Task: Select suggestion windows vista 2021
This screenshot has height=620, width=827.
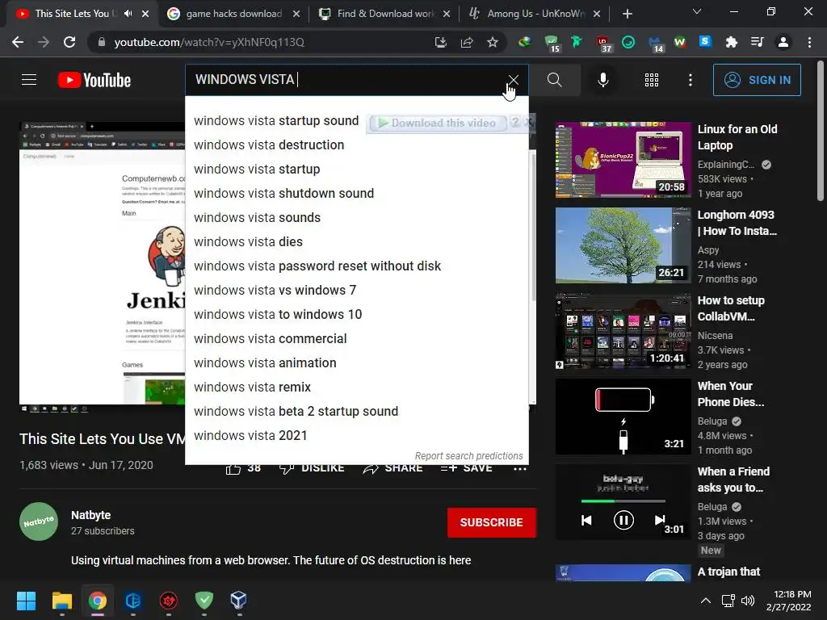Action: click(250, 436)
